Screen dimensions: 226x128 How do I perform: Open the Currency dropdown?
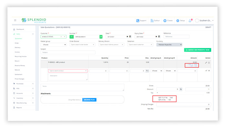(169, 45)
